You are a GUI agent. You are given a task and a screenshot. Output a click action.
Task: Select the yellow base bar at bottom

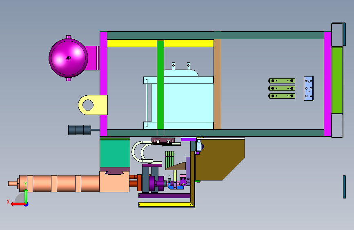pos(167,205)
